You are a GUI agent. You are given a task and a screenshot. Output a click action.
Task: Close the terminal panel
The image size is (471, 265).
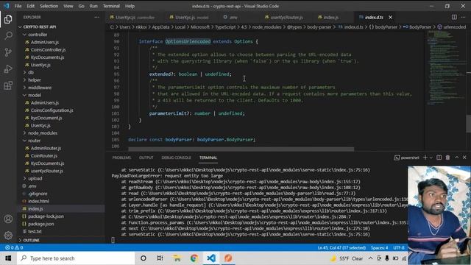click(464, 158)
